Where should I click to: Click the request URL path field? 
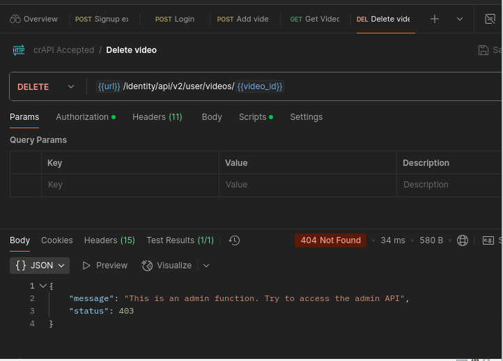click(178, 86)
